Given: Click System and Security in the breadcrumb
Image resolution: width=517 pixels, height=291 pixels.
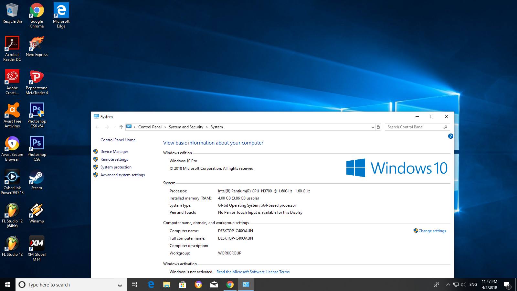Looking at the screenshot, I should pos(186,127).
